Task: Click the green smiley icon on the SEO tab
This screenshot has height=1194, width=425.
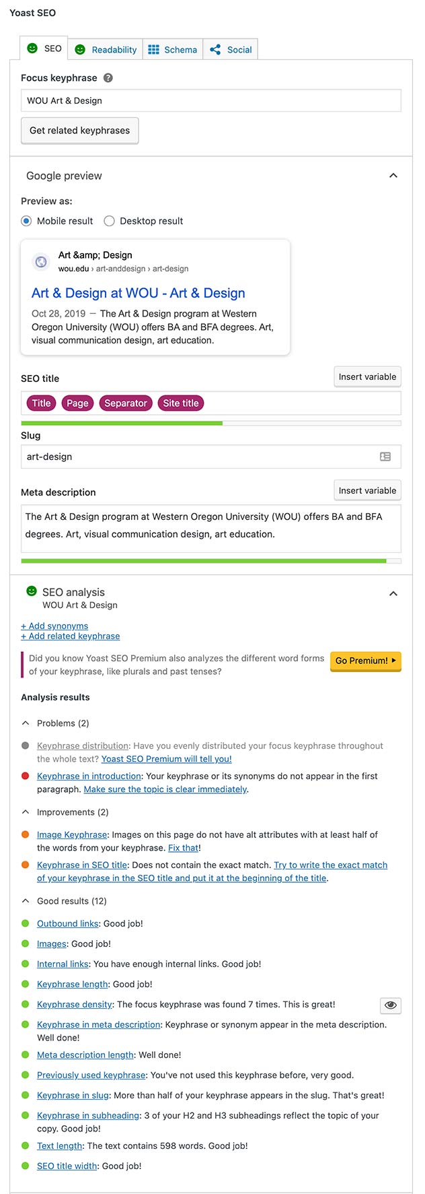Action: tap(31, 48)
